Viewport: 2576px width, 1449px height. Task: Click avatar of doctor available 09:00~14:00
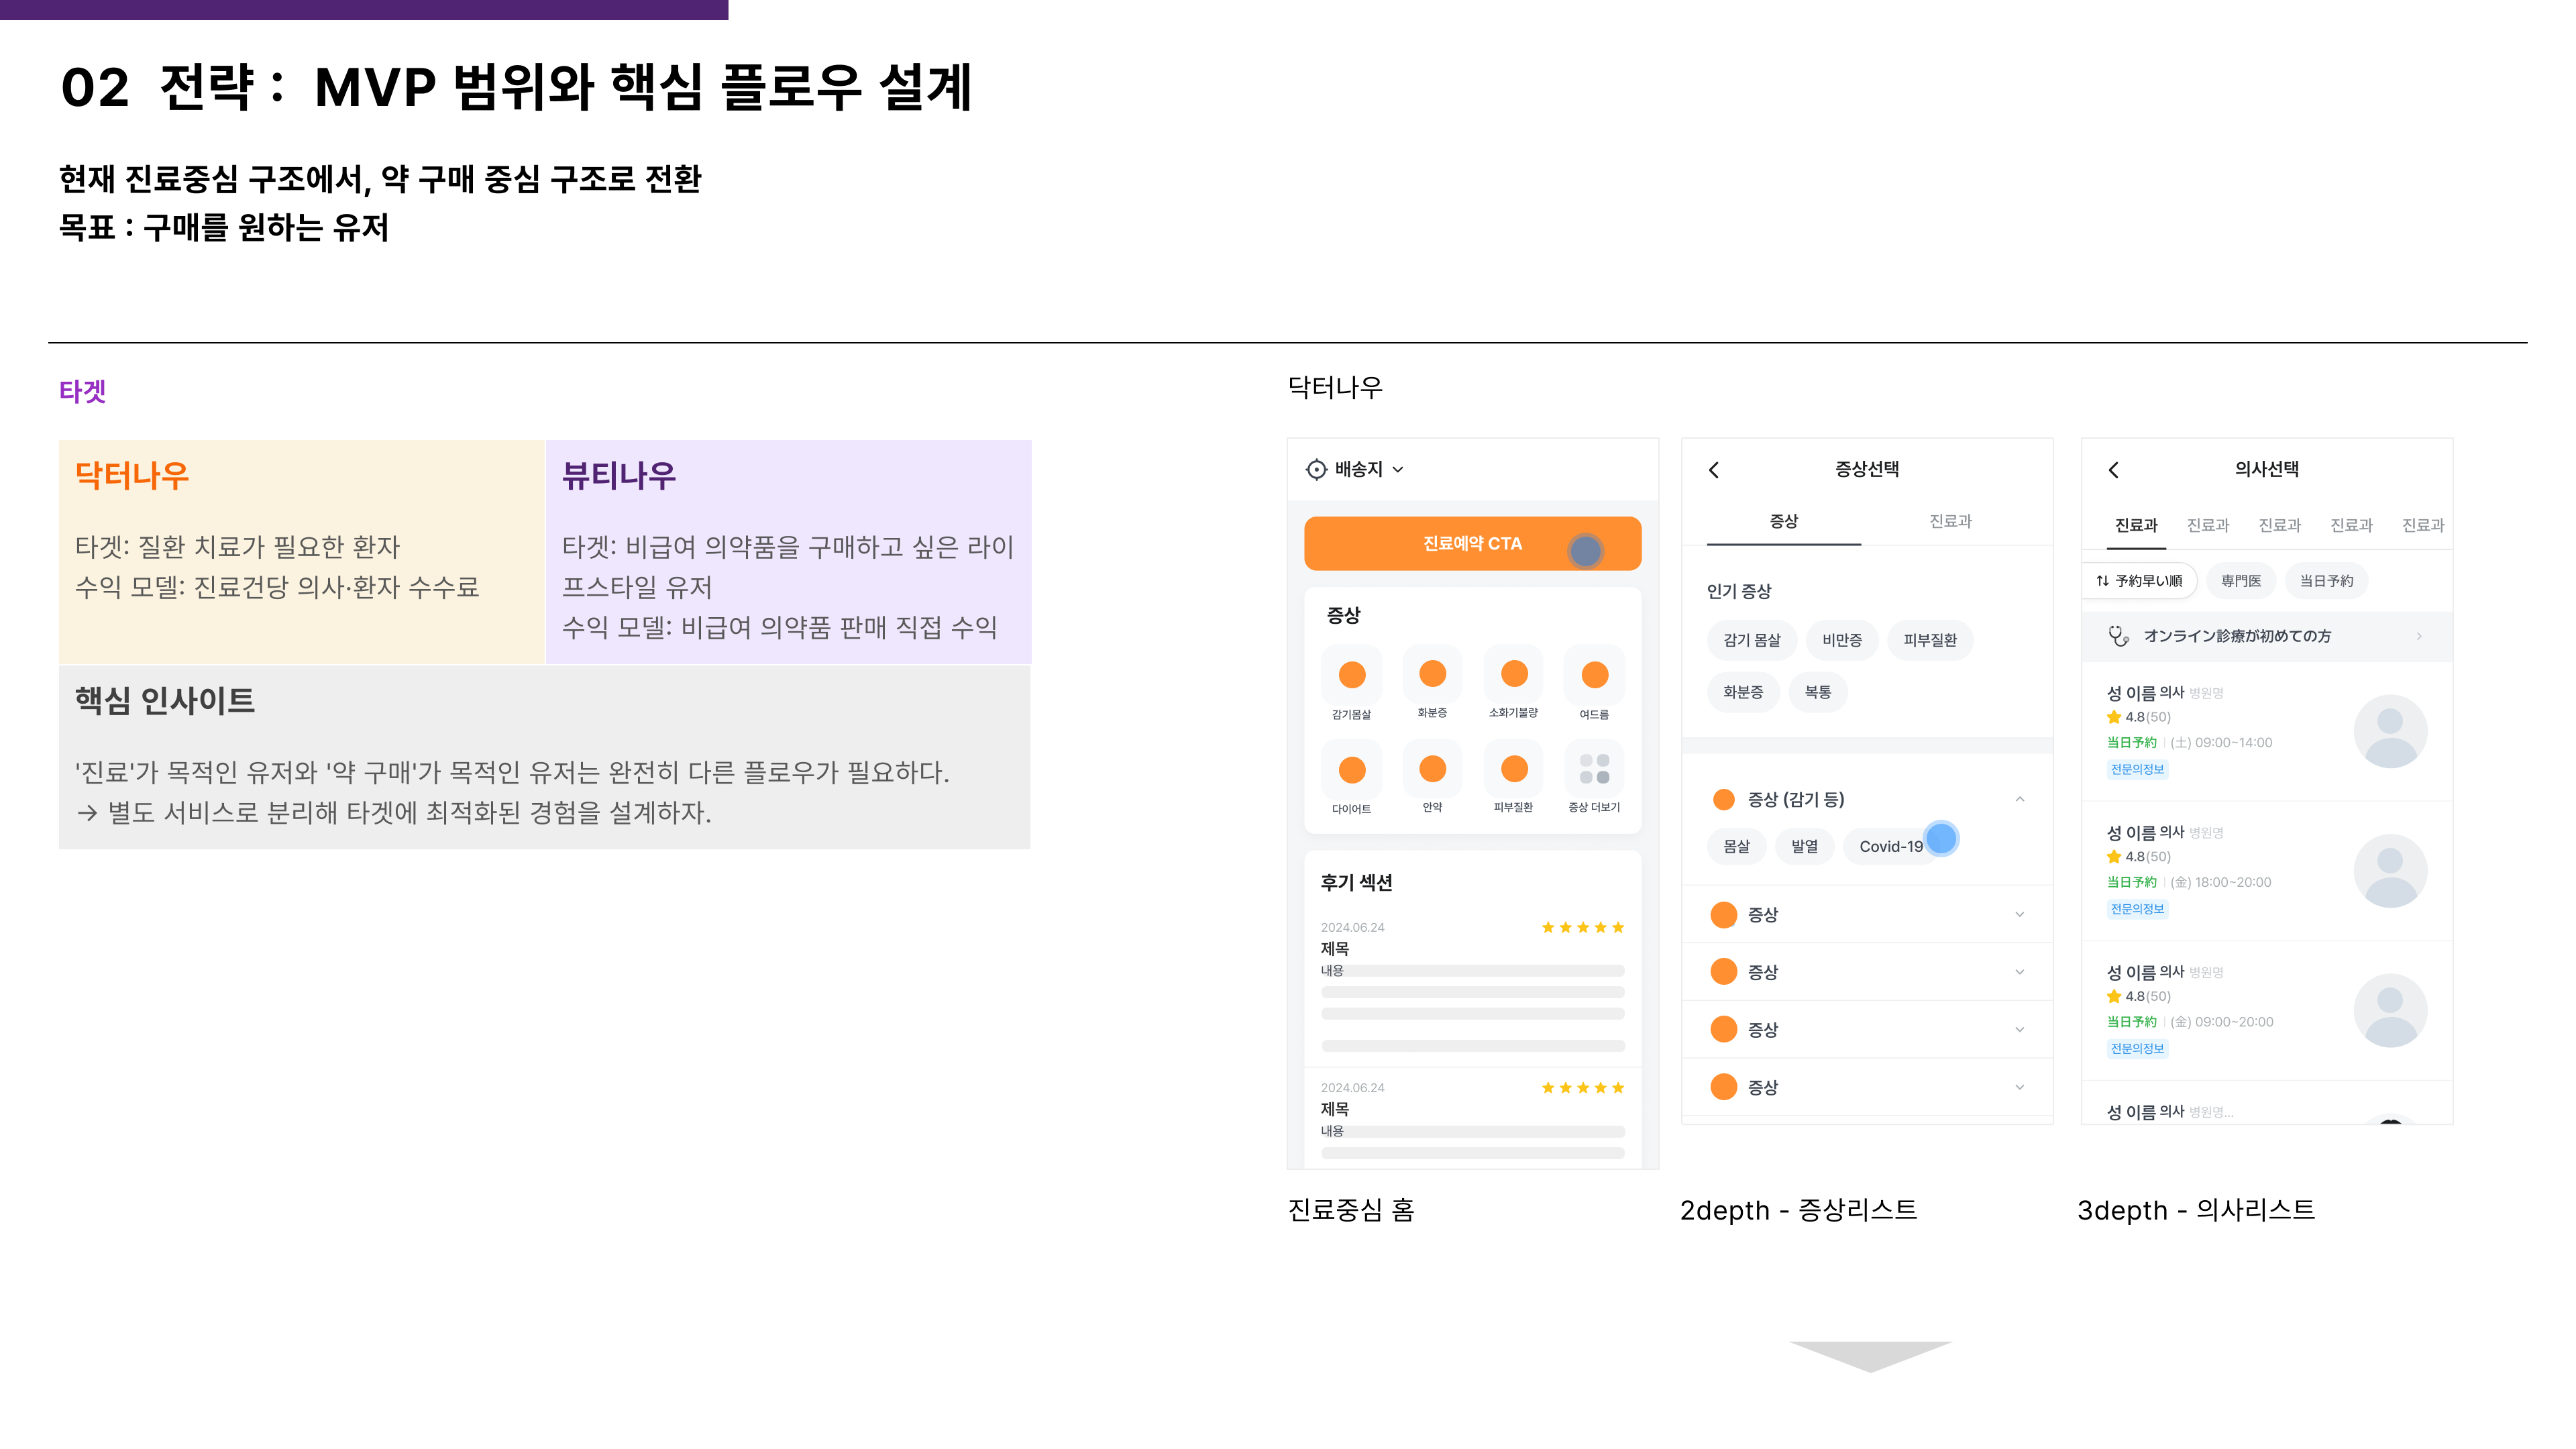click(2390, 731)
